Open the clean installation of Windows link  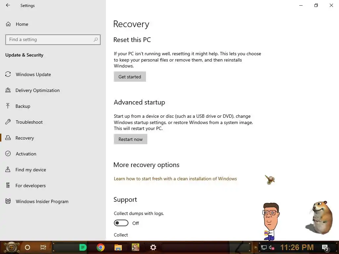click(175, 179)
